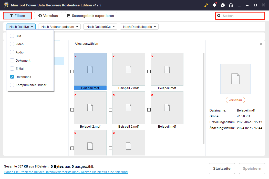The height and width of the screenshot is (179, 269).
Task: Open the Nach Änderungsdatum dropdown
Action: click(x=59, y=27)
